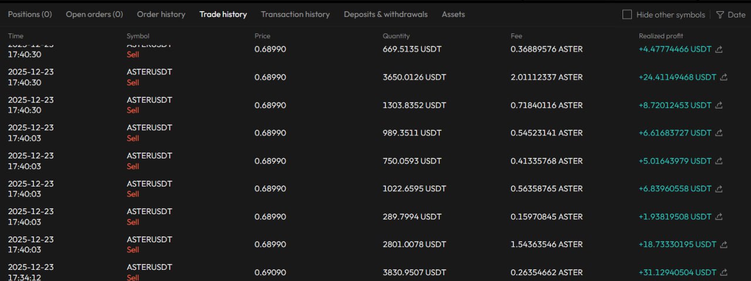751x281 pixels.
Task: Click the 669.5135 USDT quantity
Action: pyautogui.click(x=412, y=49)
